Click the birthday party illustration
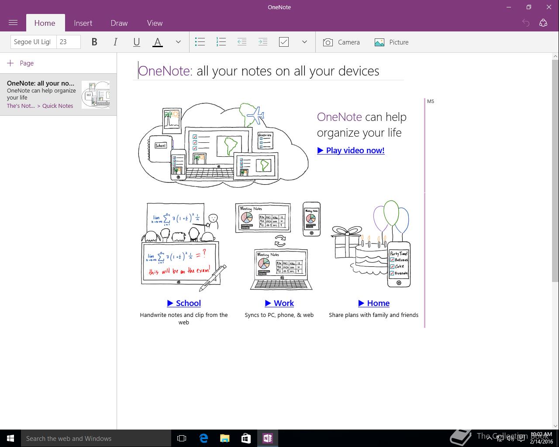The image size is (559, 447). (x=371, y=244)
